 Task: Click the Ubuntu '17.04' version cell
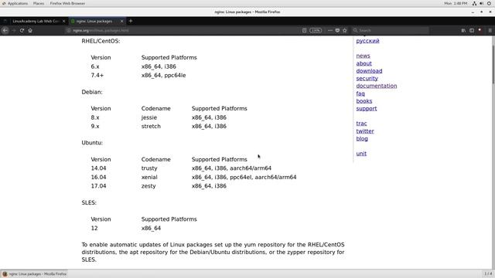coord(98,186)
